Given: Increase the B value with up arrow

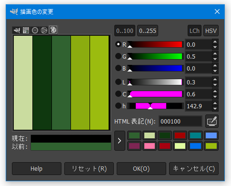Looking at the screenshot, I should tap(215, 66).
